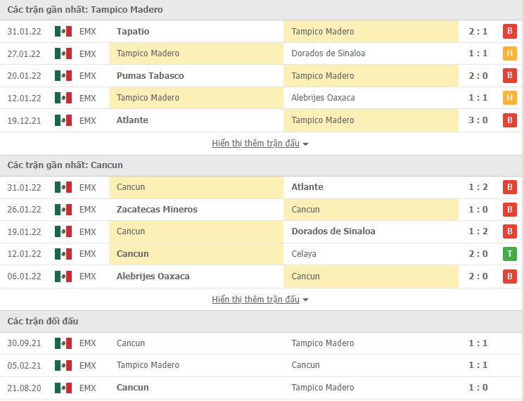Click the flag icon for the 30.09.21 match
This screenshot has width=524, height=401.
63,343
